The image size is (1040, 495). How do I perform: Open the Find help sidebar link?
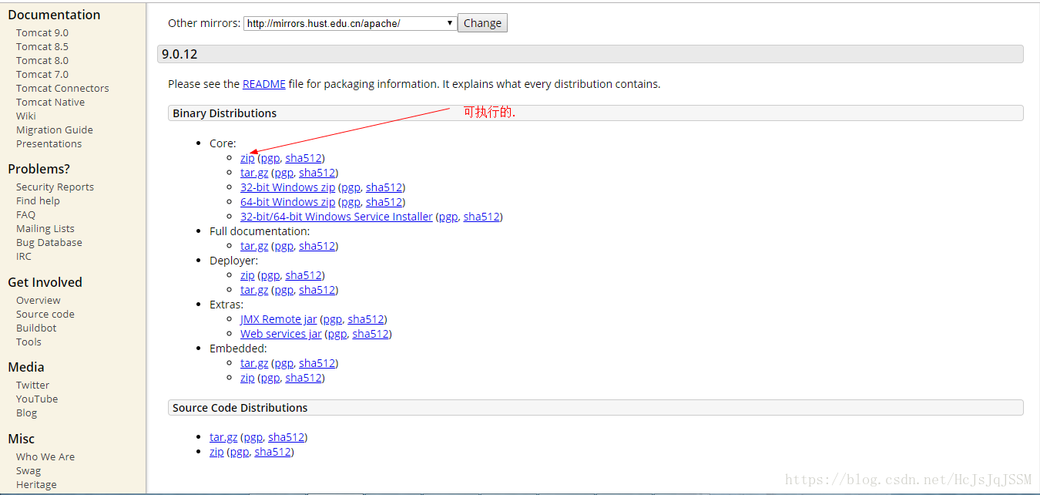tap(38, 200)
